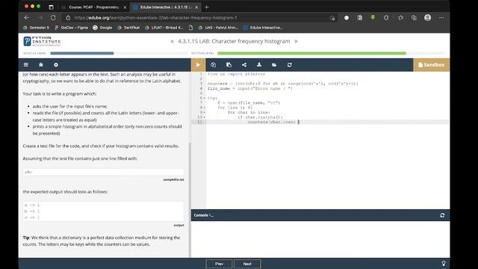Open the Sandbox
478x269 pixels.
tap(431, 65)
